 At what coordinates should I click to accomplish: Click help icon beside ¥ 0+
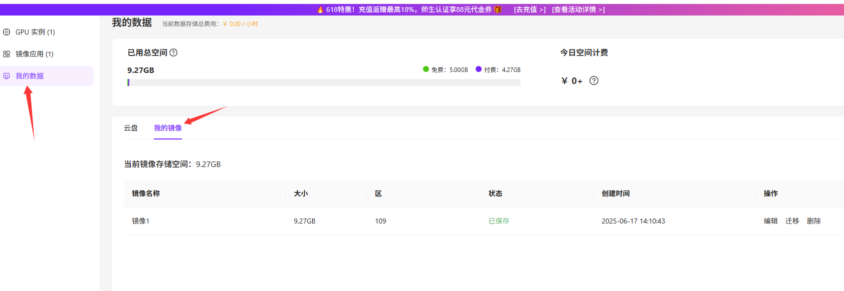594,80
